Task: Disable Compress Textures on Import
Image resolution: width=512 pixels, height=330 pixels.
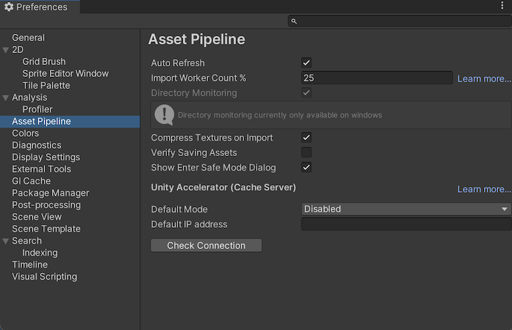Action: click(x=307, y=138)
